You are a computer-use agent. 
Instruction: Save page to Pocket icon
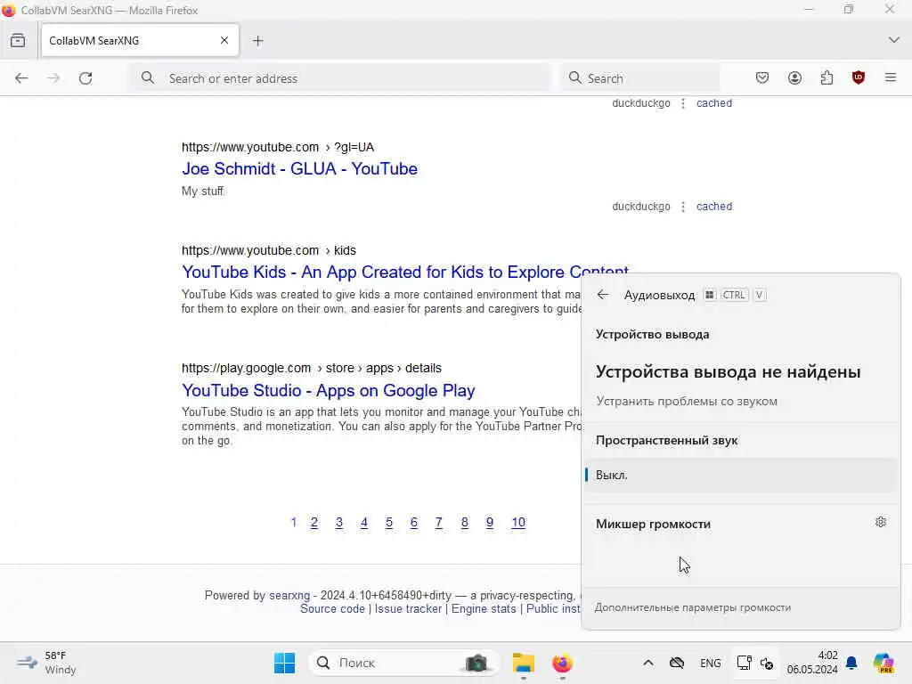tap(762, 78)
